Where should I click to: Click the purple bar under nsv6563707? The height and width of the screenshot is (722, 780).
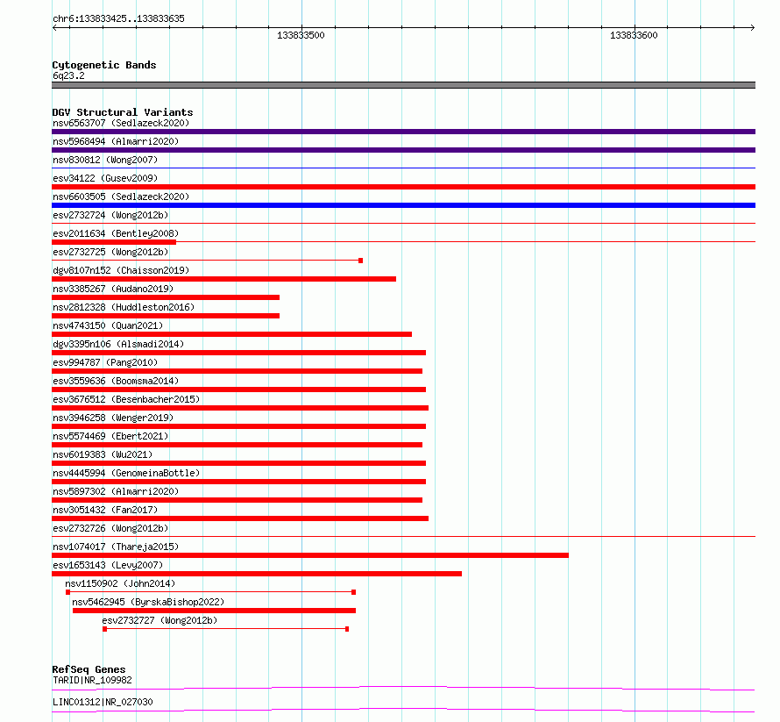[403, 132]
